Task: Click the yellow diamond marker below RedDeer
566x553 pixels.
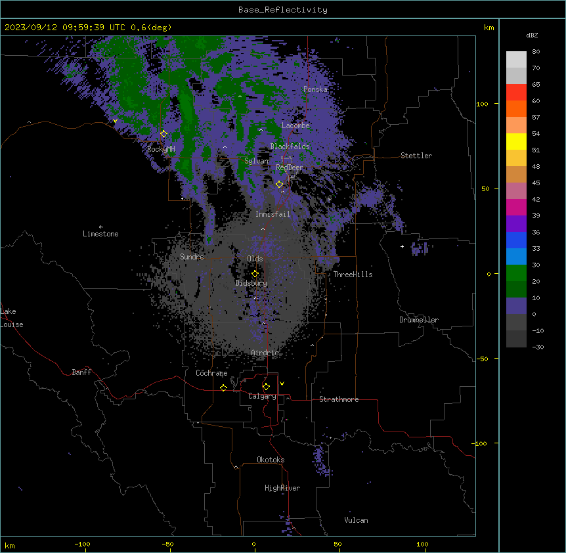Action: [x=280, y=185]
